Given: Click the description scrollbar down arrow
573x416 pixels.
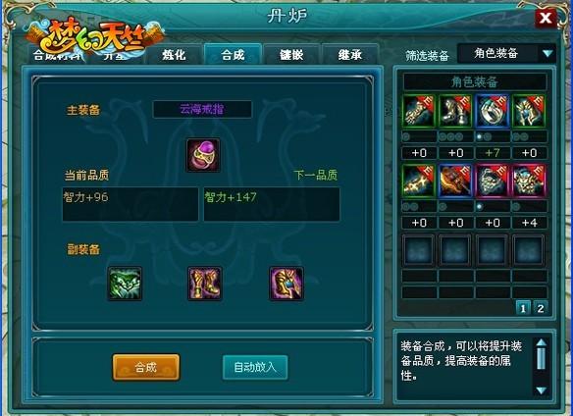Looking at the screenshot, I should coord(541,390).
